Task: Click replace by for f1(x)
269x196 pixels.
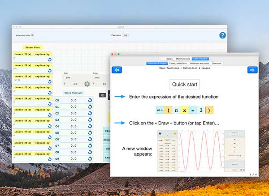Action: point(43,65)
